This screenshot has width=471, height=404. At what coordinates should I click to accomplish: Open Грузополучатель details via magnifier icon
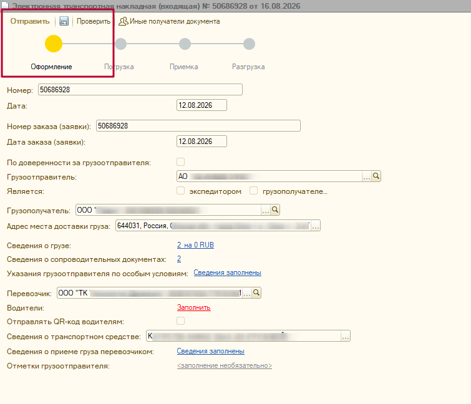[x=275, y=210]
